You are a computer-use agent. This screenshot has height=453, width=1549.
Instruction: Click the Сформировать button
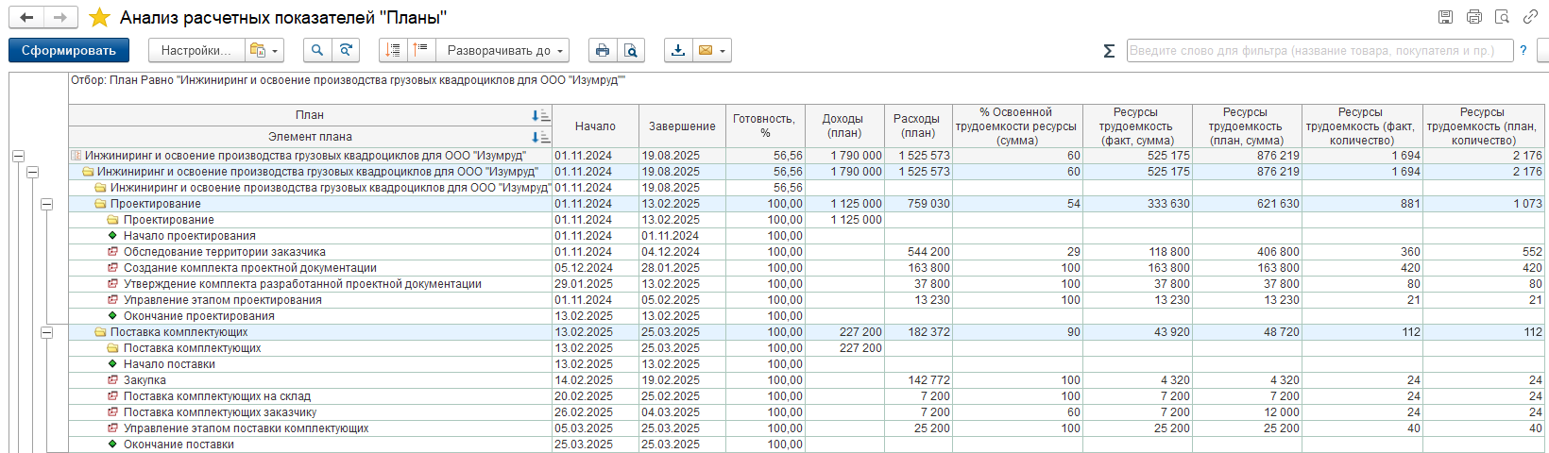click(69, 50)
